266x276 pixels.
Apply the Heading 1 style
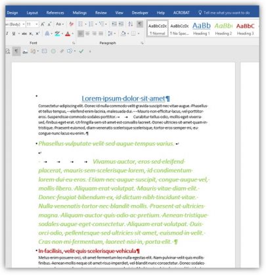click(x=202, y=28)
